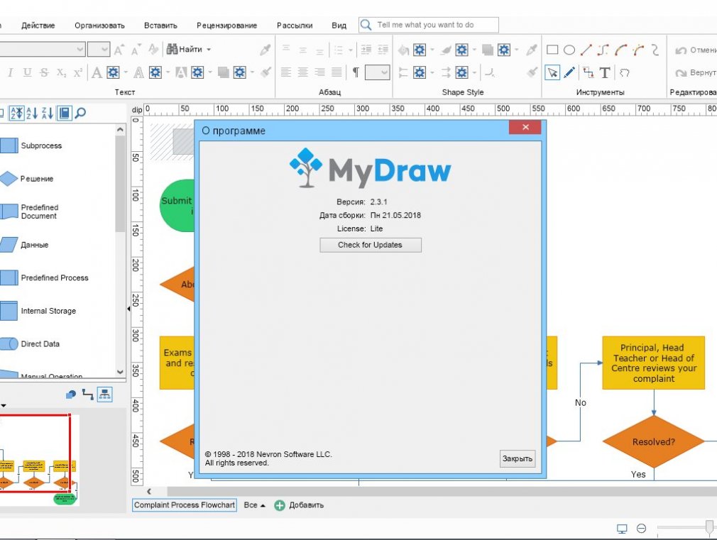Toggle Subscript formatting
This screenshot has height=540, width=717.
coord(61,72)
